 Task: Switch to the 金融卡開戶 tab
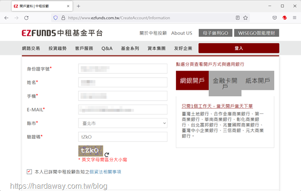point(225,83)
